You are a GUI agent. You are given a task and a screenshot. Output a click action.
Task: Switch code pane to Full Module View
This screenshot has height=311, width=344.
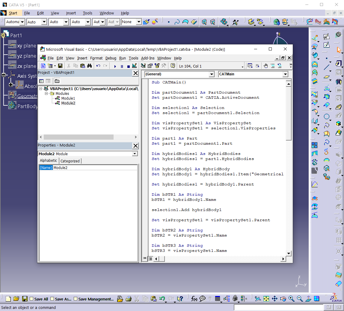click(150, 259)
